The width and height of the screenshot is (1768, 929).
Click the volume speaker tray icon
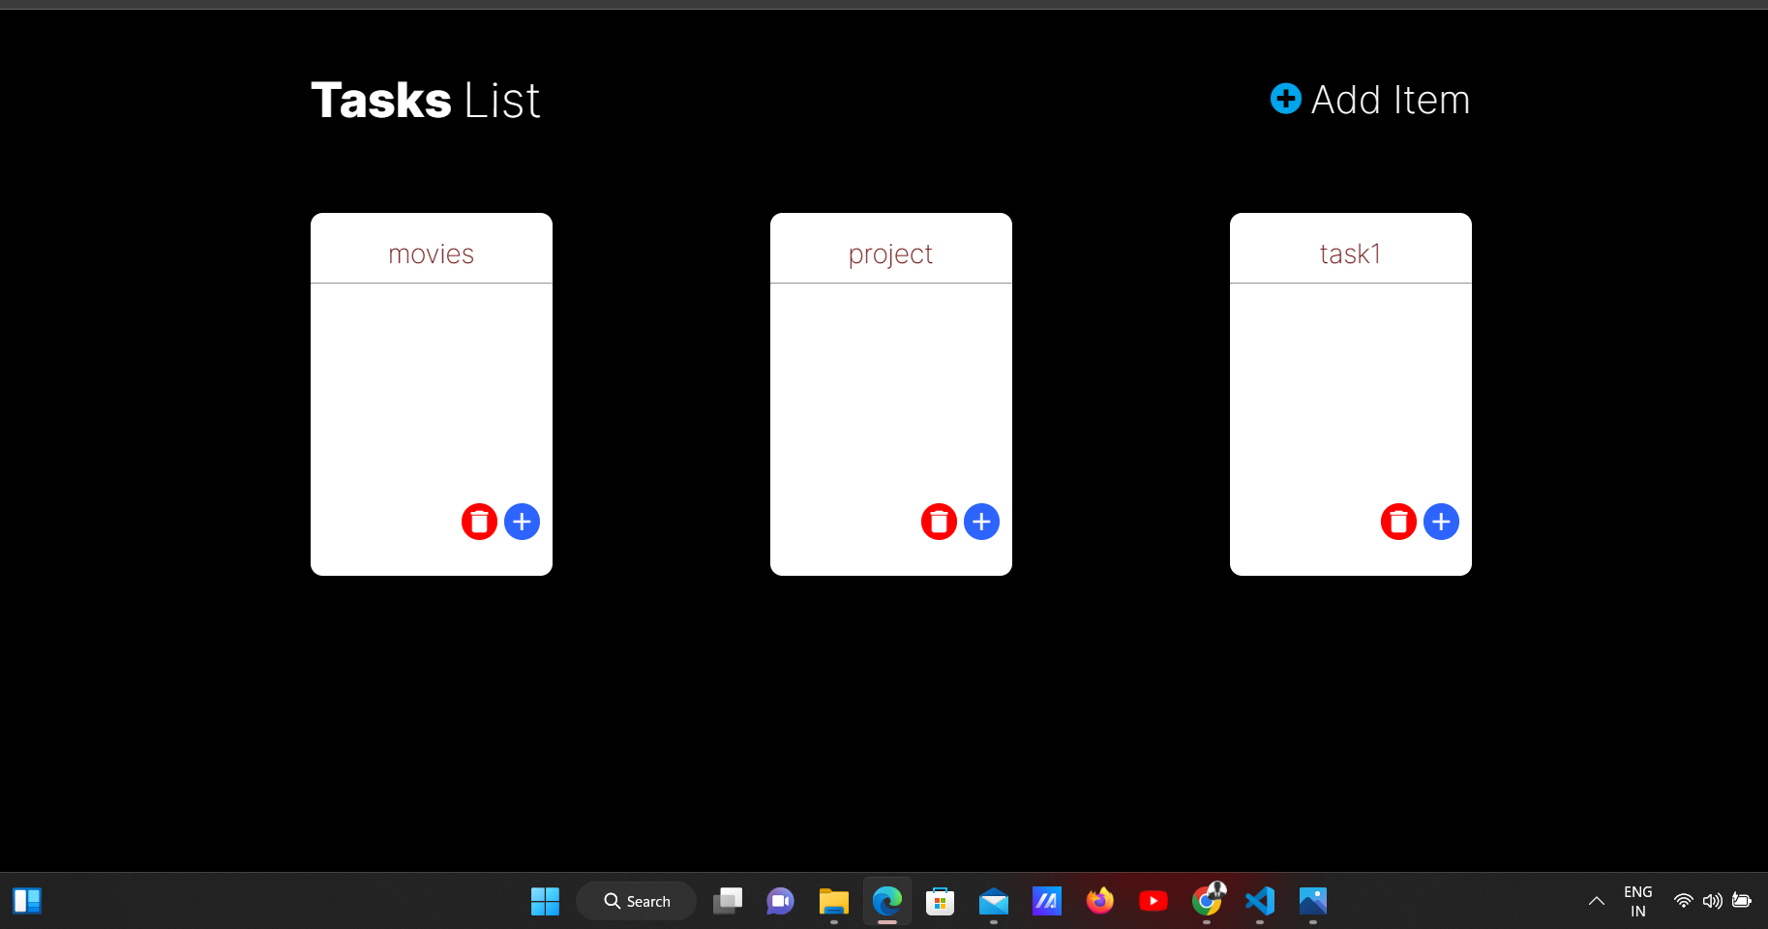(1712, 901)
